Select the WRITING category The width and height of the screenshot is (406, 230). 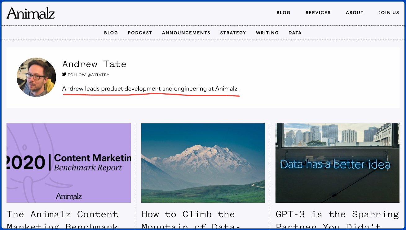click(267, 33)
